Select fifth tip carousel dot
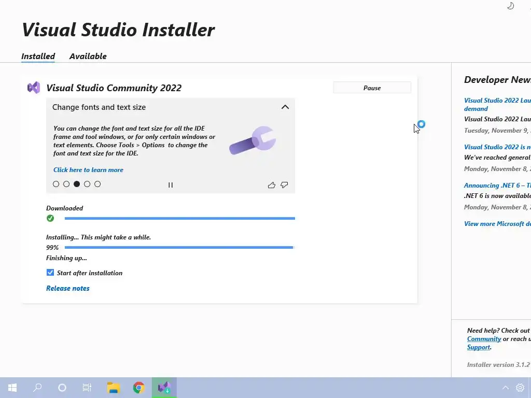Image resolution: width=531 pixels, height=398 pixels. point(97,184)
